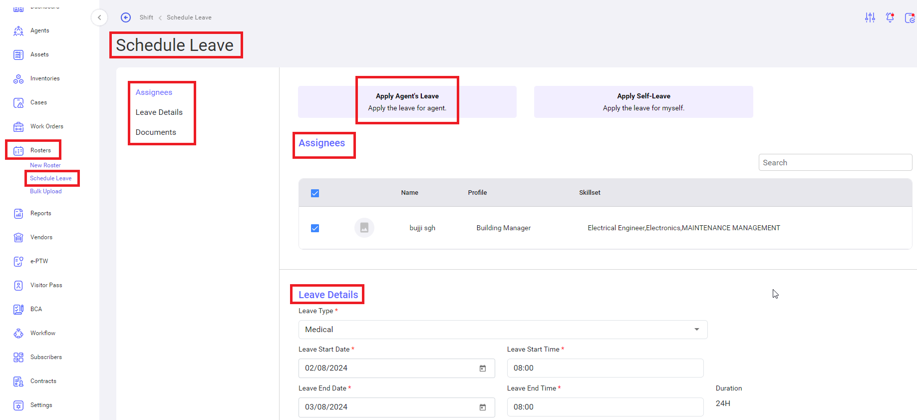Click the Electrical Engineer skillset cell
Image resolution: width=917 pixels, height=420 pixels.
click(x=683, y=228)
